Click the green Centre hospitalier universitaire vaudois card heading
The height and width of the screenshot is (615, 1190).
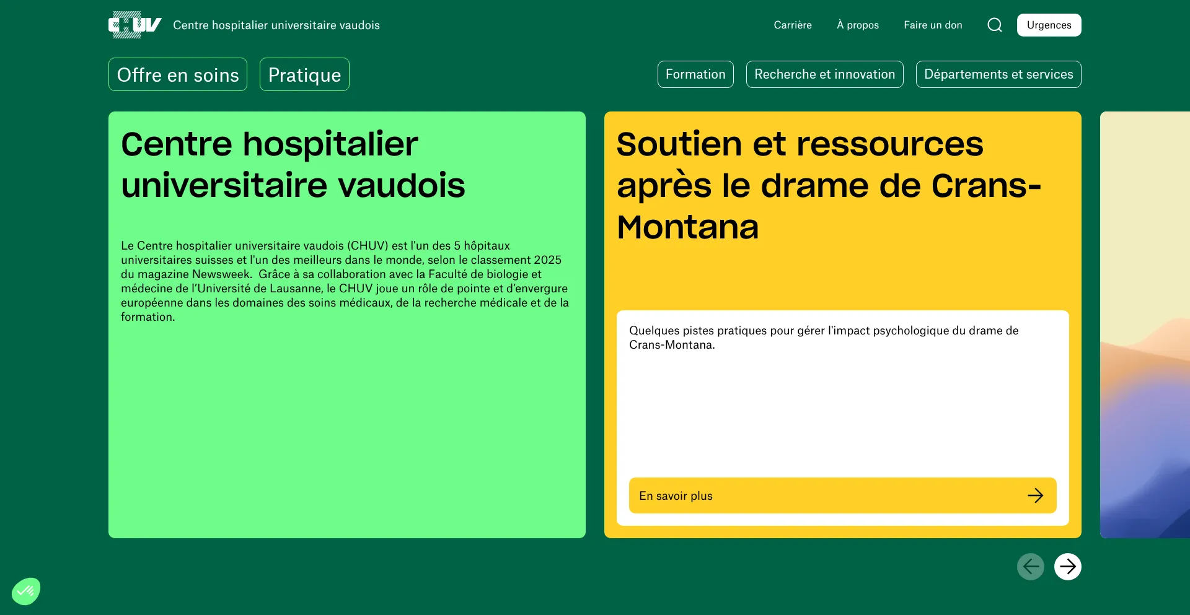coord(293,165)
